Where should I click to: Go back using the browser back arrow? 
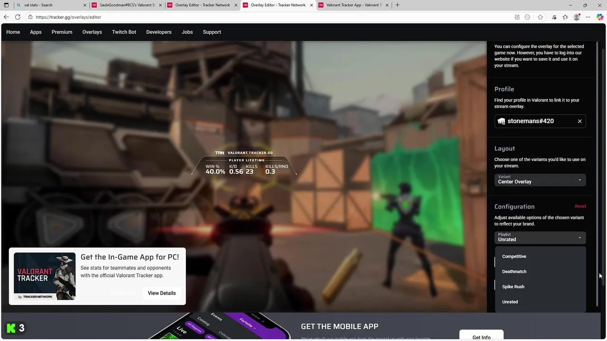point(6,17)
